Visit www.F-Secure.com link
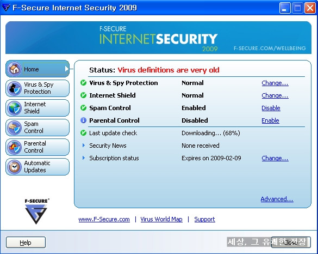This screenshot has height=254, width=318. [104, 219]
